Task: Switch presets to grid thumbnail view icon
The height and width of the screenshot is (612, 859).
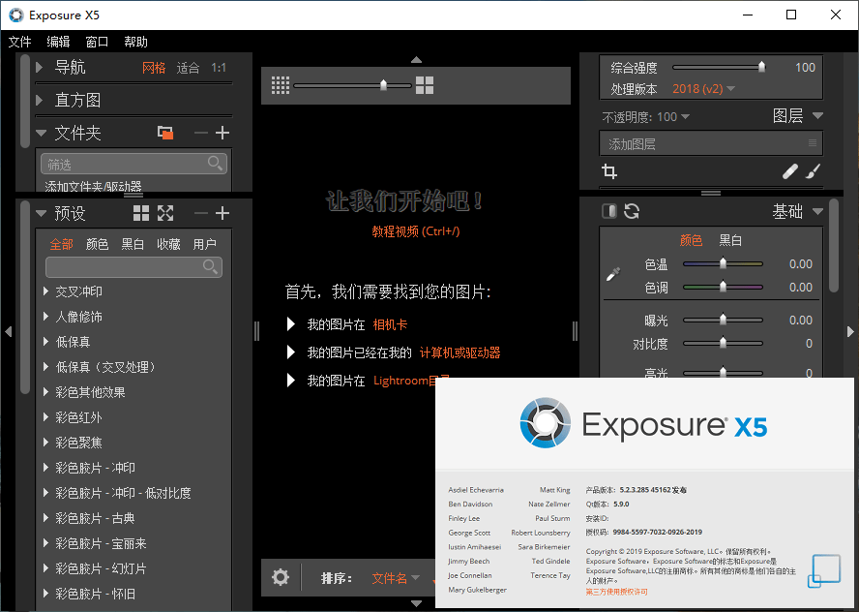Action: tap(141, 213)
